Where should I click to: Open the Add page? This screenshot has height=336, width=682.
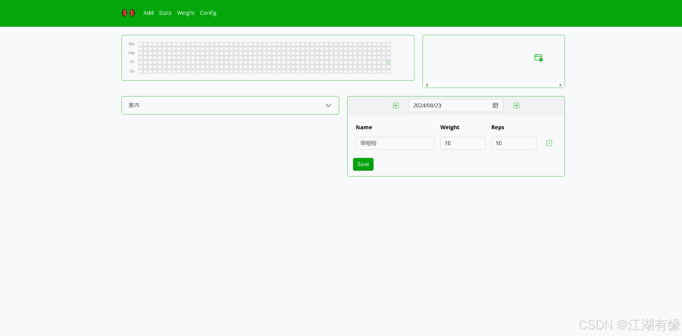tap(148, 13)
